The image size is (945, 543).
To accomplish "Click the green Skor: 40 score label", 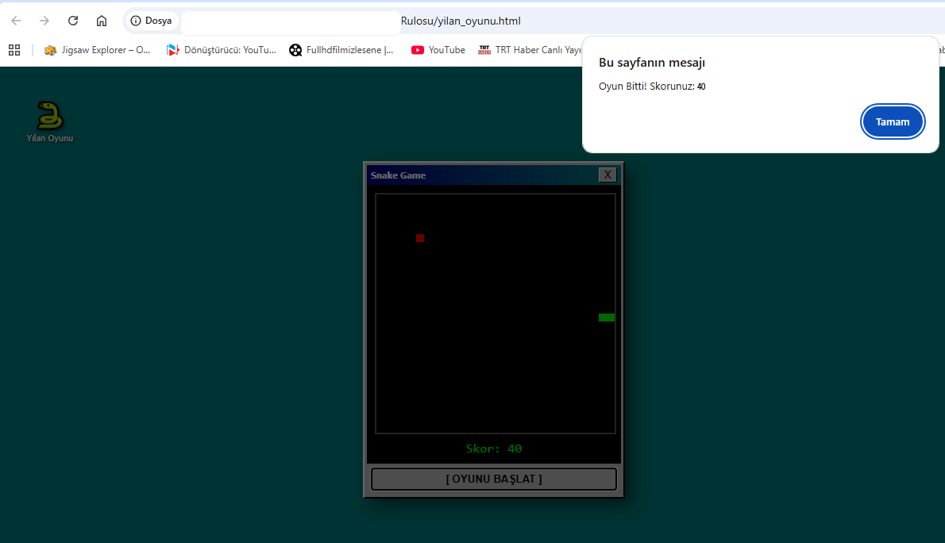I will click(494, 449).
